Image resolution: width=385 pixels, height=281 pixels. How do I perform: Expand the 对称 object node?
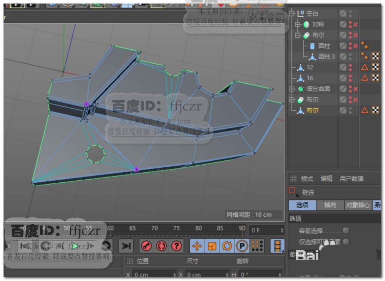click(x=297, y=24)
